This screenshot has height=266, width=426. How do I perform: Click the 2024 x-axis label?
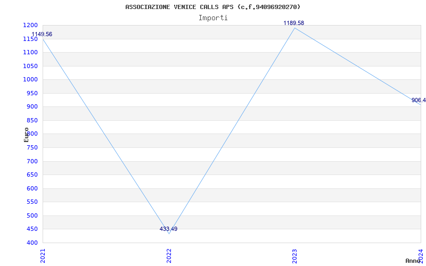tap(421, 255)
